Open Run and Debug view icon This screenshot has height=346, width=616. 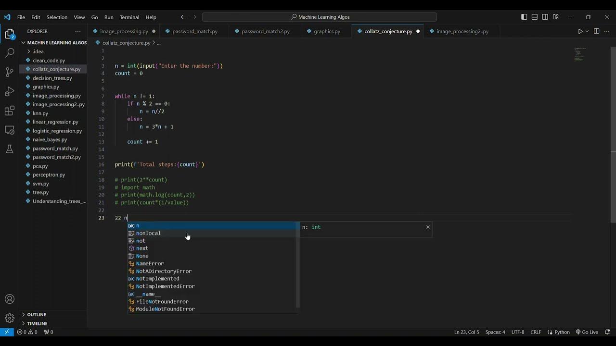tap(10, 91)
